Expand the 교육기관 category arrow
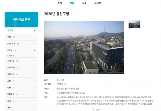Screen dimensions: 161x111 [35, 61]
